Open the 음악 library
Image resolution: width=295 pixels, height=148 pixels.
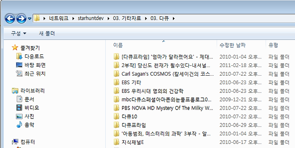29,125
